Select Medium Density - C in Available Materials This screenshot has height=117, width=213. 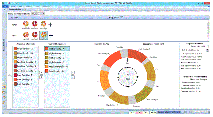[25, 71]
